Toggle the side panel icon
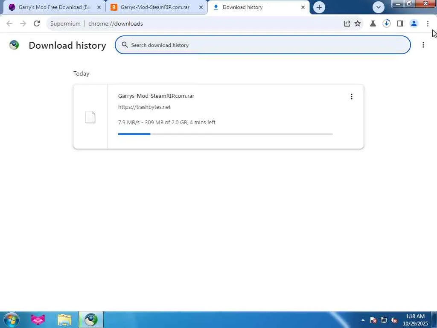 click(400, 24)
